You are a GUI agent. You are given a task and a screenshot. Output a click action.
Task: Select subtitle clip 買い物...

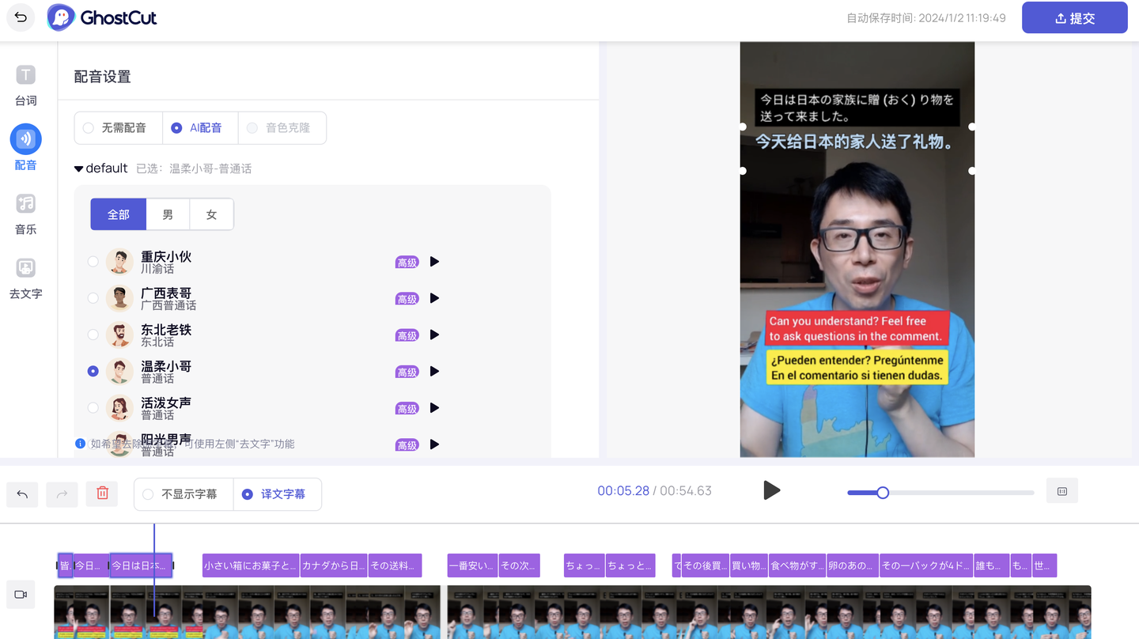[748, 565]
